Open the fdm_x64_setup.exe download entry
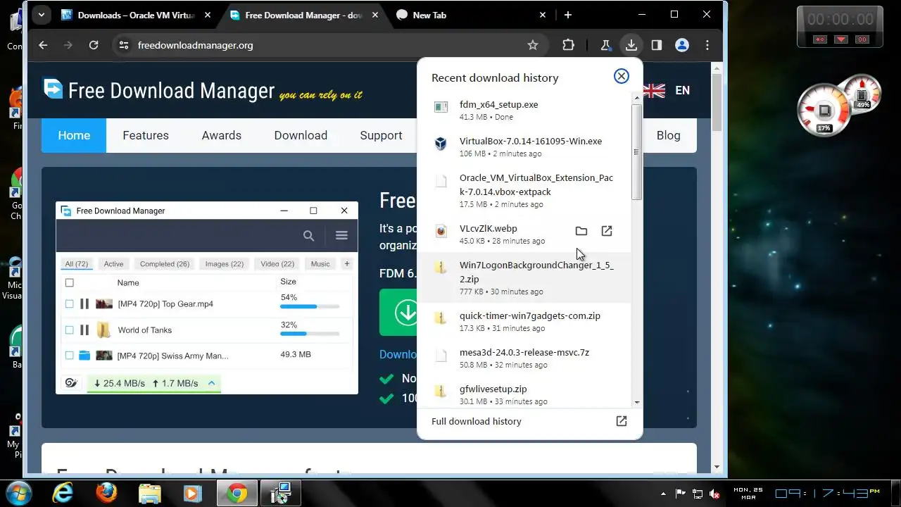 (524, 111)
